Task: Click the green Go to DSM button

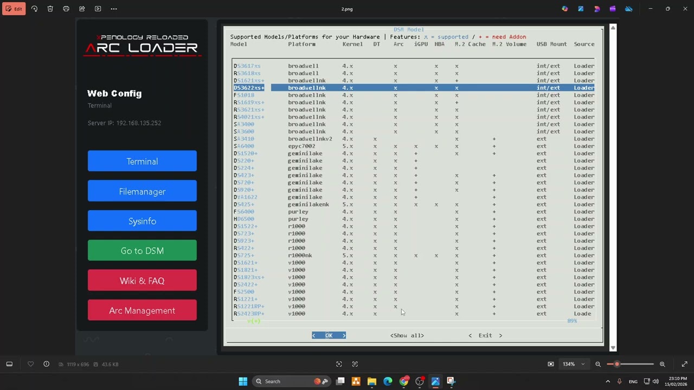Action: tap(142, 251)
